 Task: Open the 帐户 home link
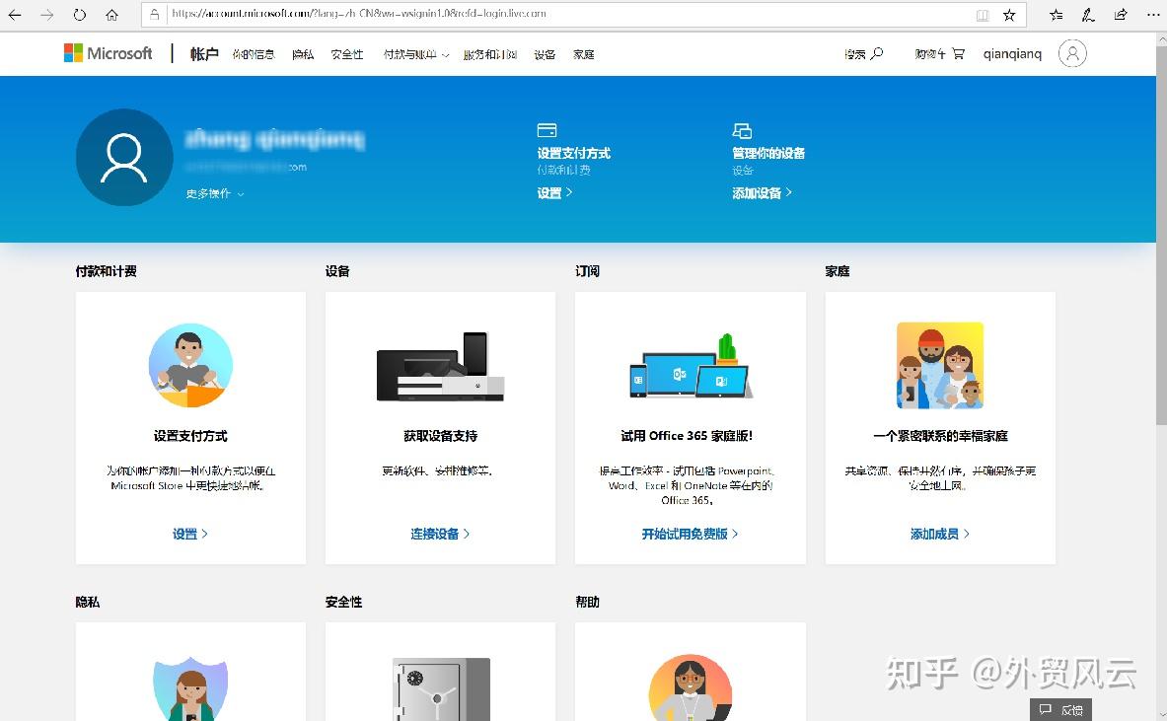click(x=204, y=54)
